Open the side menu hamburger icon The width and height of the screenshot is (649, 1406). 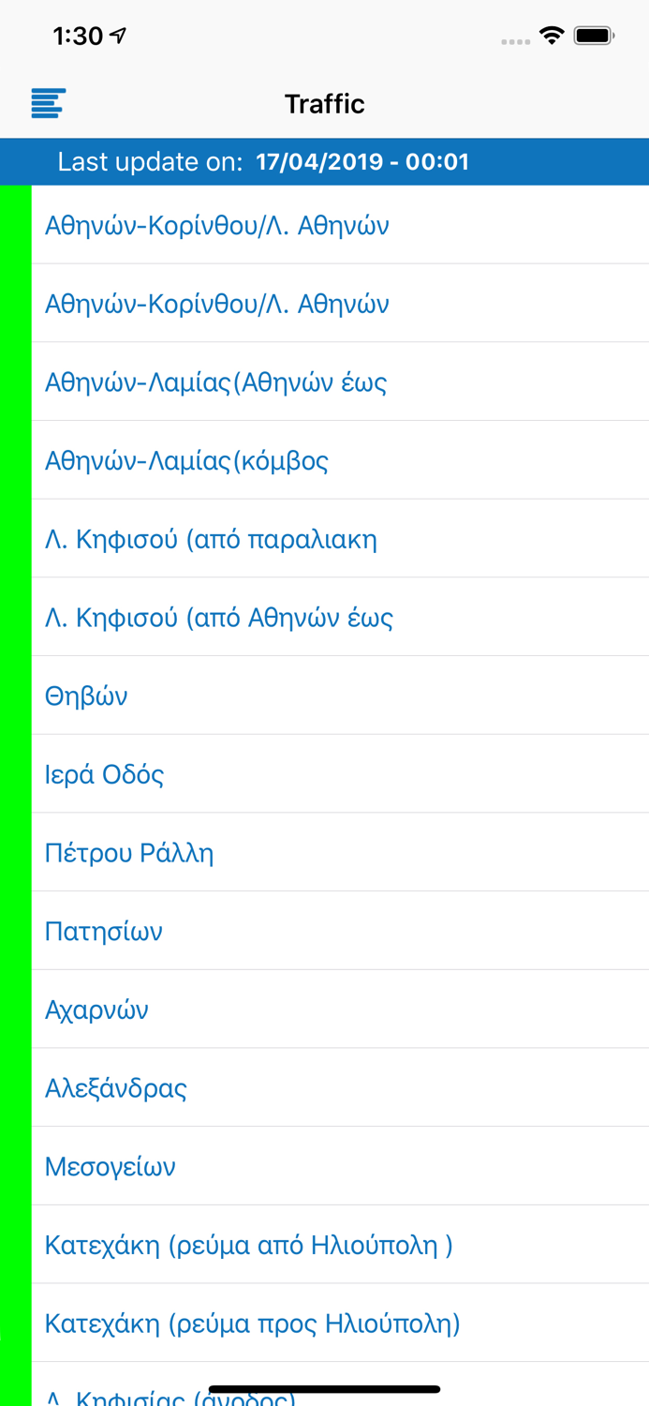(48, 103)
